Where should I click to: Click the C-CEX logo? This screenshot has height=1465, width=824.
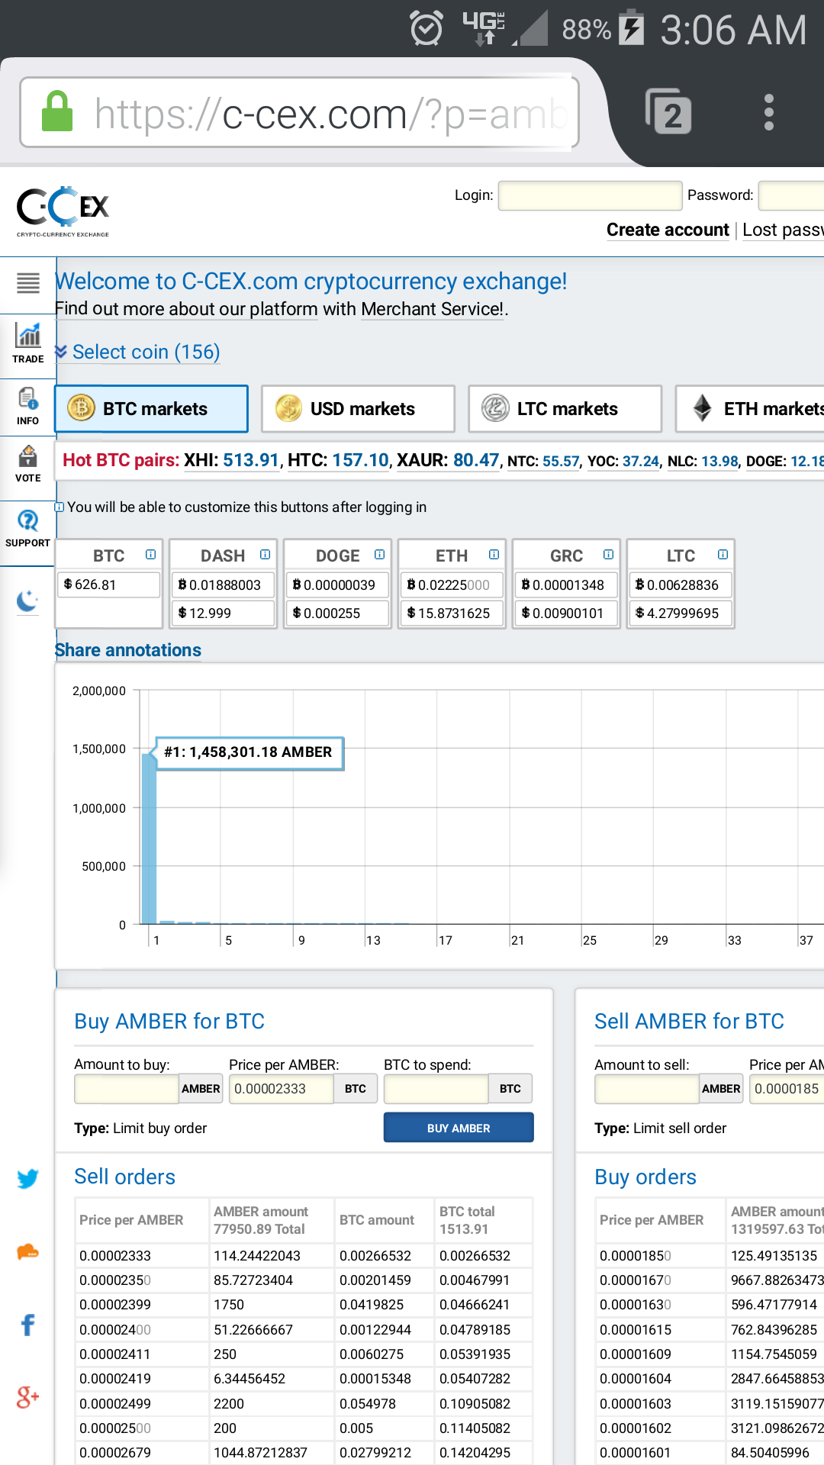[63, 211]
